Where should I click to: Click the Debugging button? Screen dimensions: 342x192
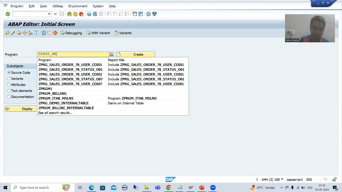coord(71,33)
